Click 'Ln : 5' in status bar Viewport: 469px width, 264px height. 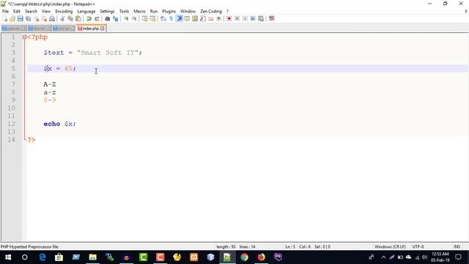tap(290, 247)
